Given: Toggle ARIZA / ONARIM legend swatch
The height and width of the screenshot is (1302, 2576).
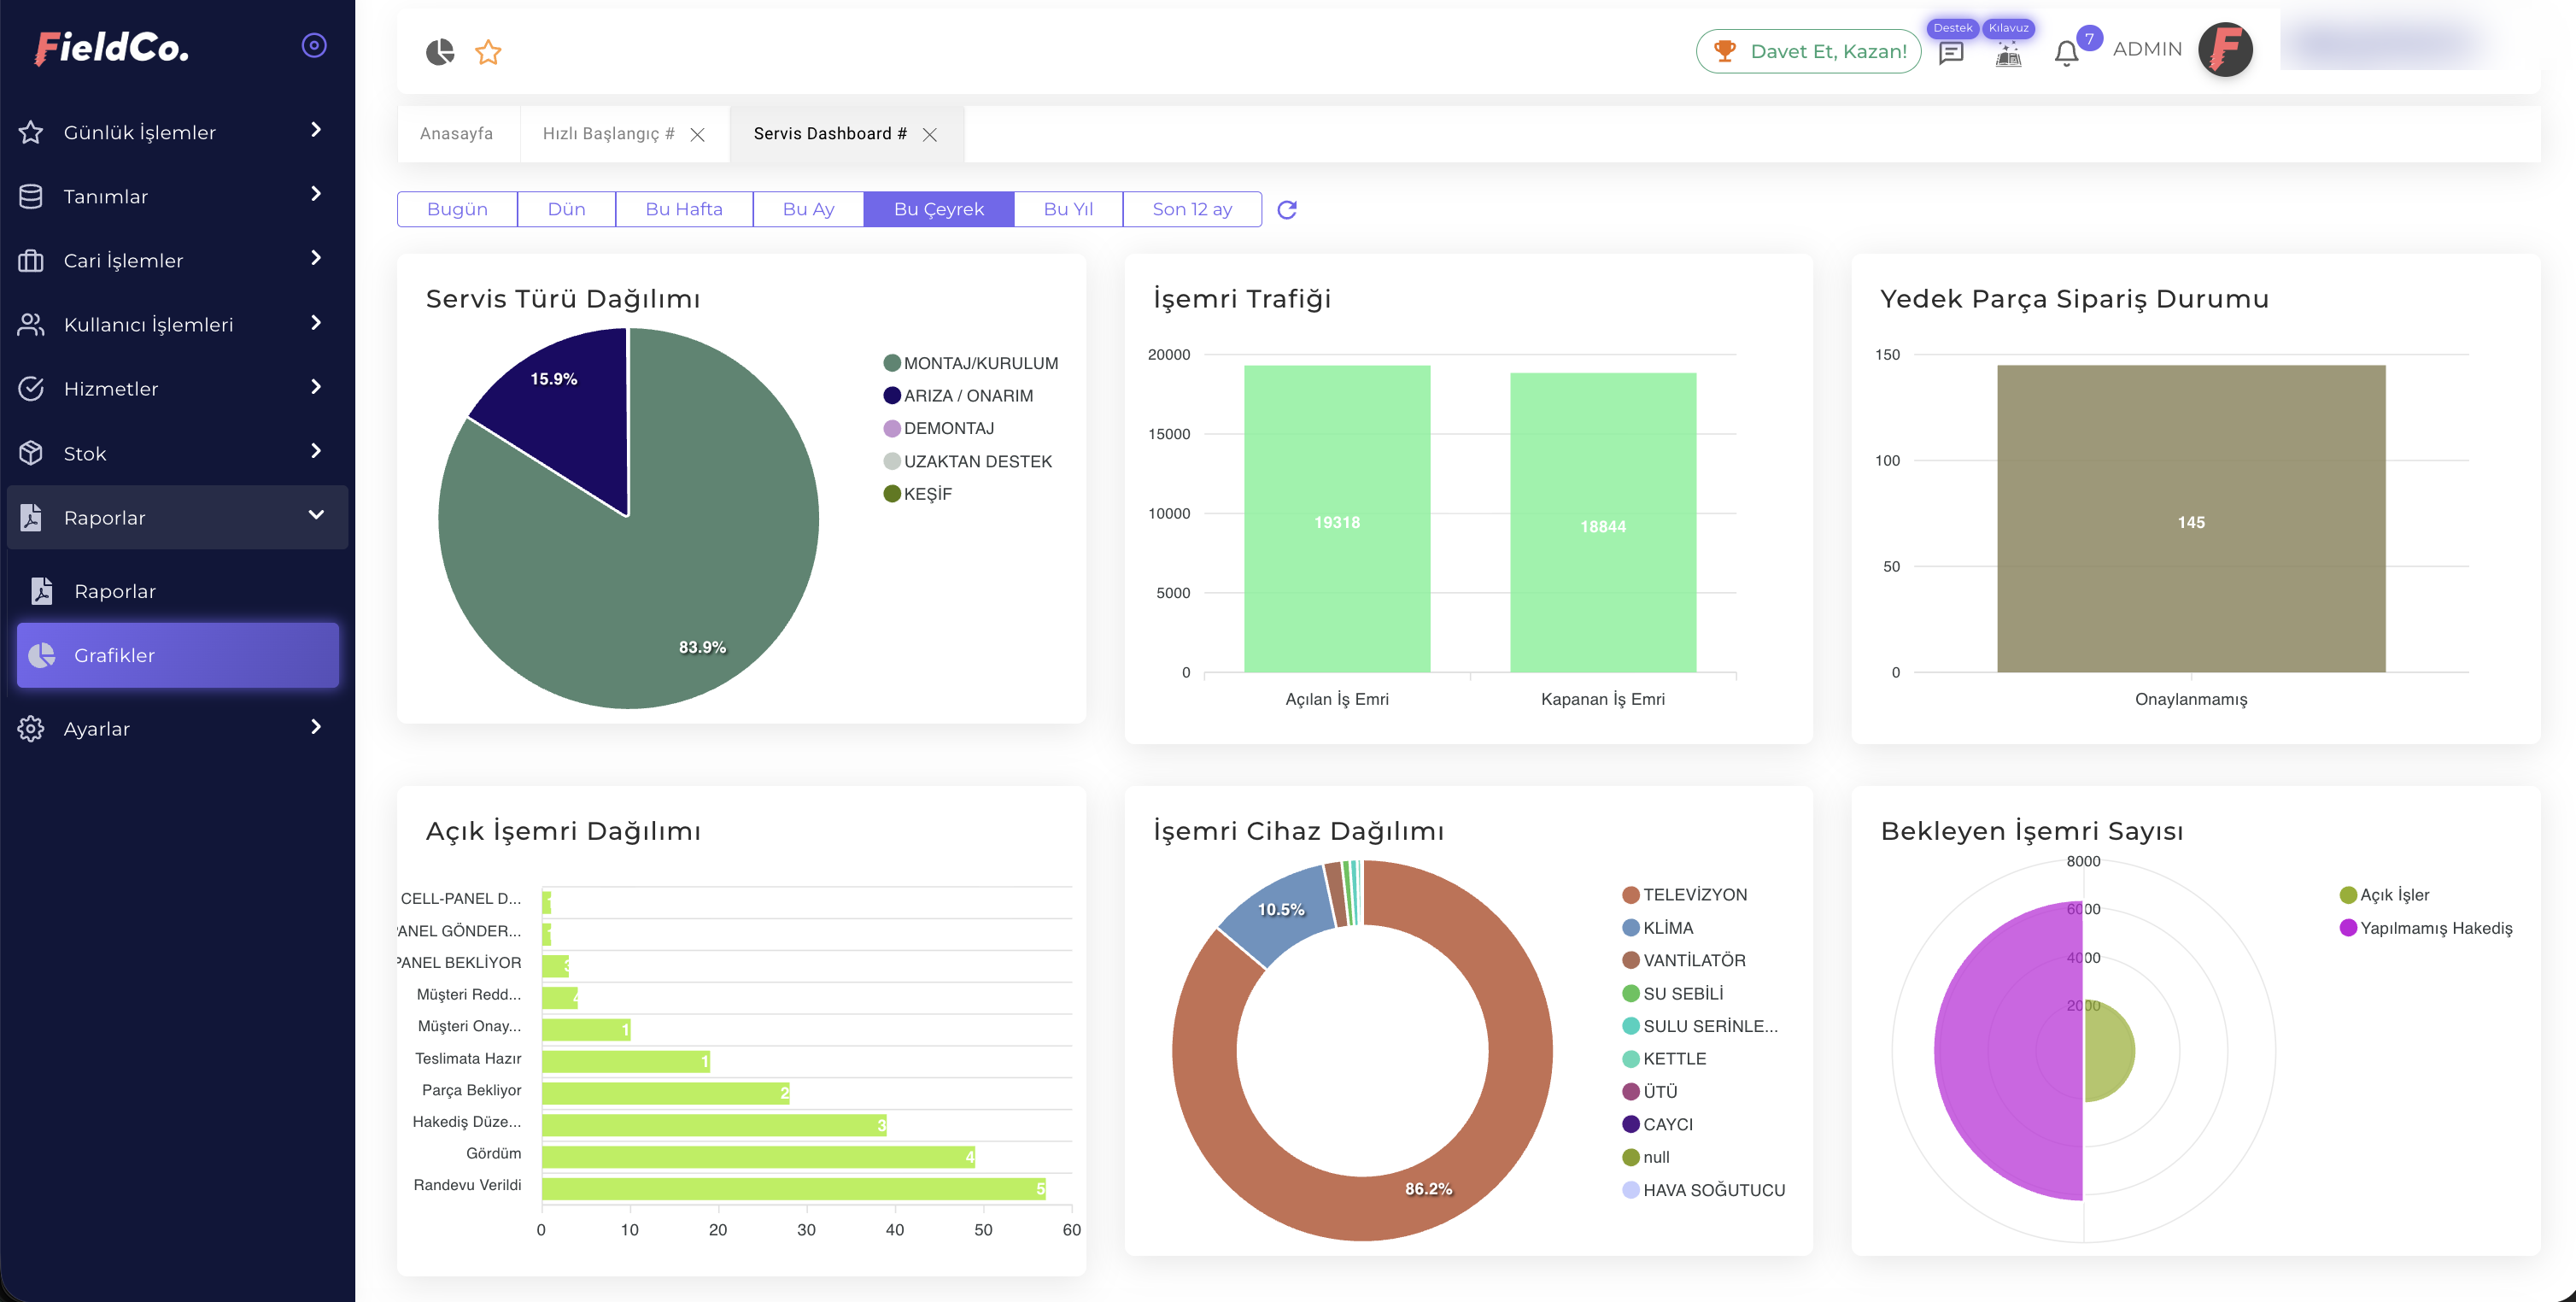Looking at the screenshot, I should pos(892,396).
